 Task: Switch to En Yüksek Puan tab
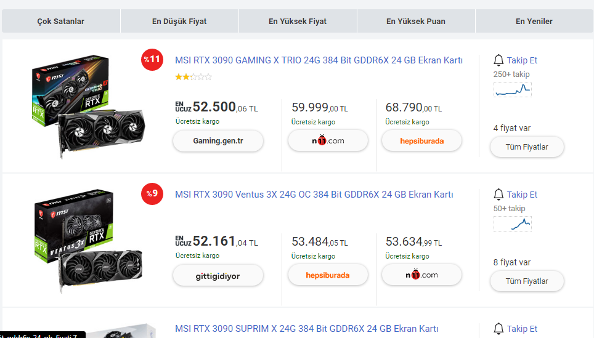point(416,21)
